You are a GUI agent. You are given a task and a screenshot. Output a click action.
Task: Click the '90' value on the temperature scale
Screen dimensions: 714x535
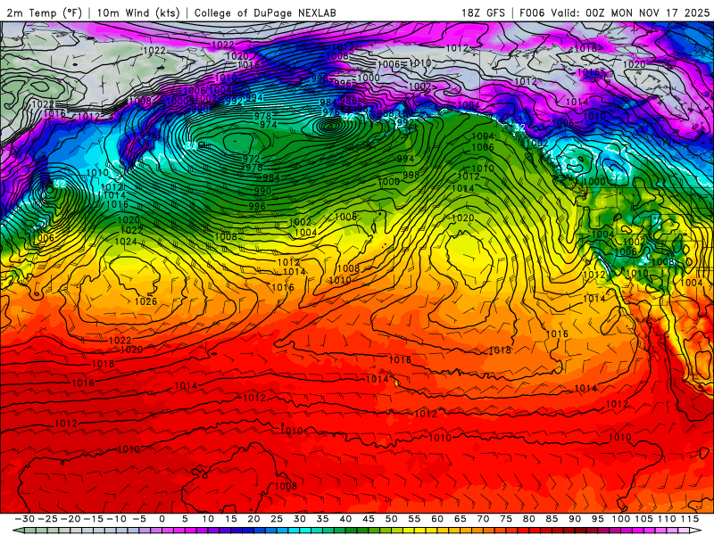click(575, 519)
